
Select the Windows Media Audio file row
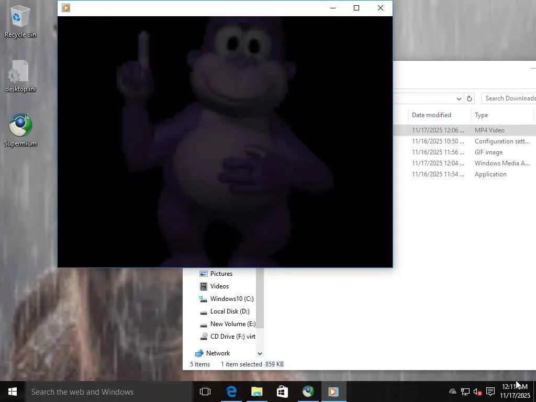465,163
